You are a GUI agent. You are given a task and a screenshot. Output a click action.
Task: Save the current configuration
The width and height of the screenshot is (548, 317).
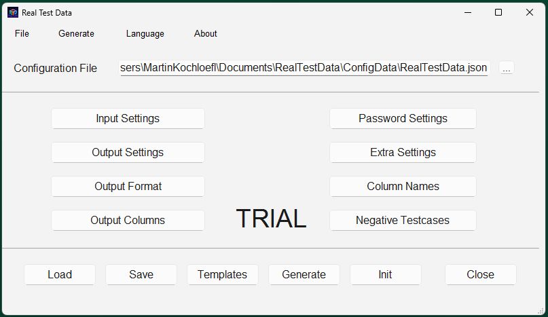click(141, 274)
